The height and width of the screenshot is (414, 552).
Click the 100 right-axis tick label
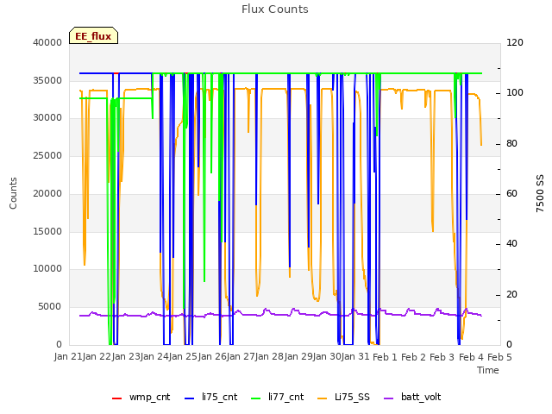[515, 93]
